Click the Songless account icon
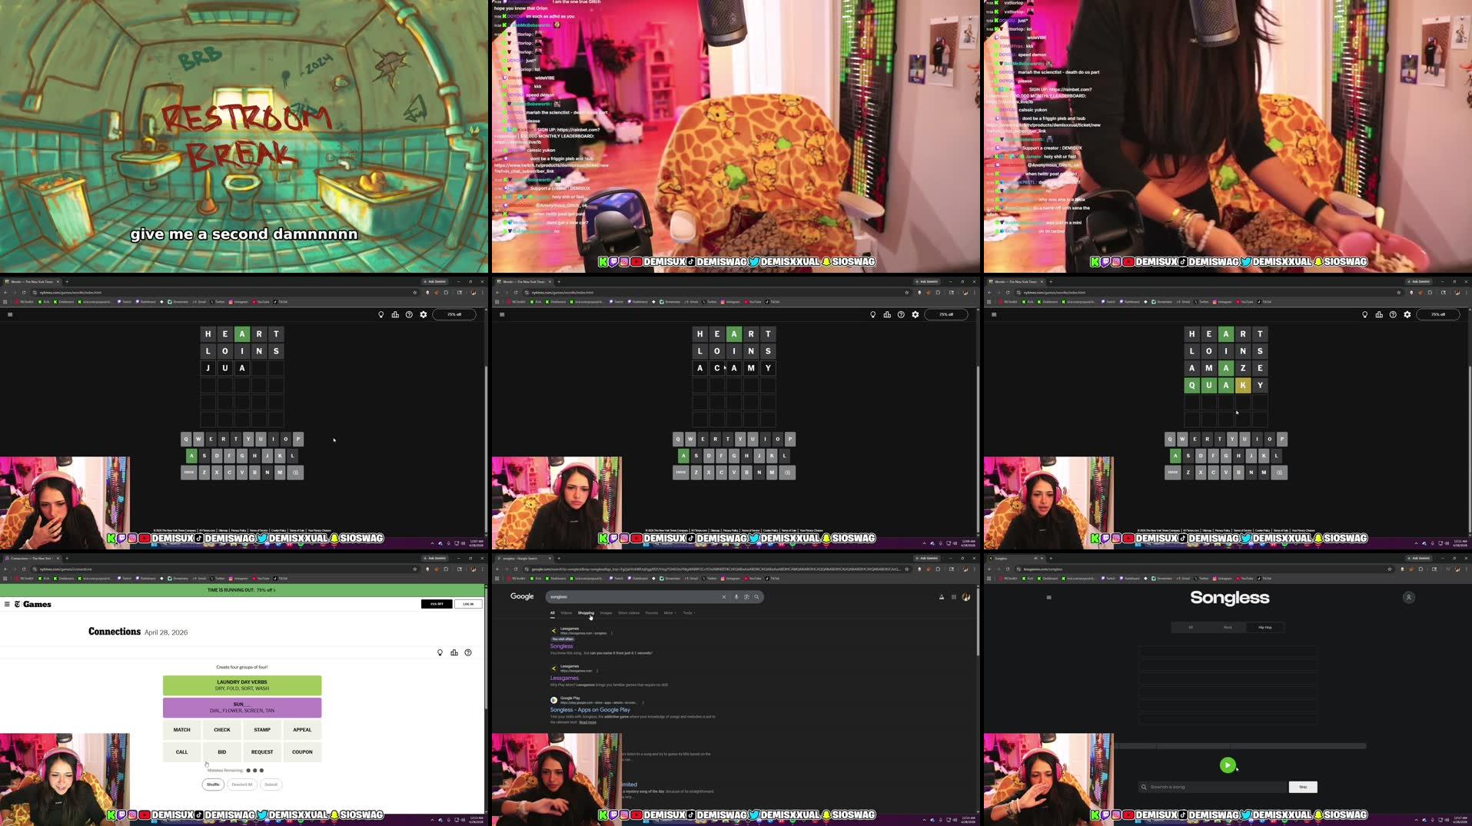1472x826 pixels. click(x=1409, y=597)
